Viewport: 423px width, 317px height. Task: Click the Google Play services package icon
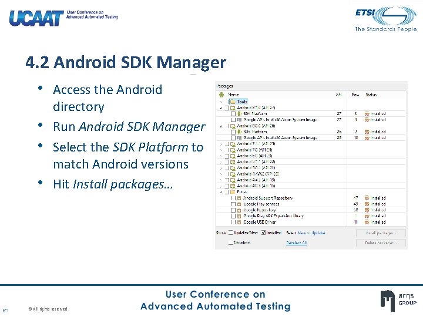[x=239, y=204]
